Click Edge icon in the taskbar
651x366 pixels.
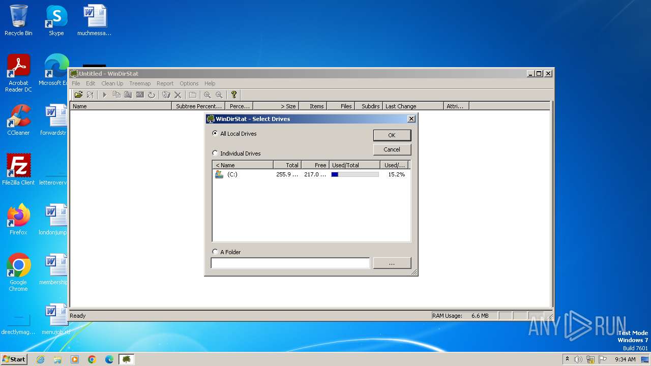(x=109, y=359)
